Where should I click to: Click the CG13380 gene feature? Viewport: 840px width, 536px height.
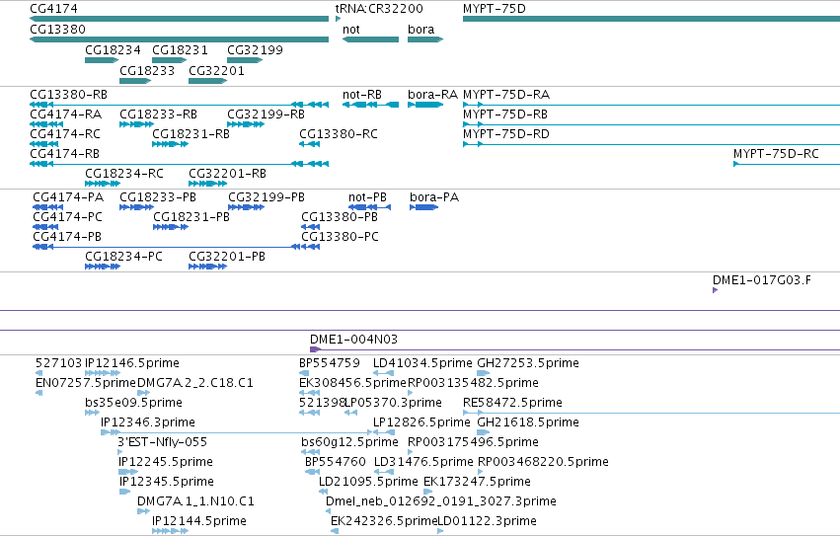[x=179, y=39]
